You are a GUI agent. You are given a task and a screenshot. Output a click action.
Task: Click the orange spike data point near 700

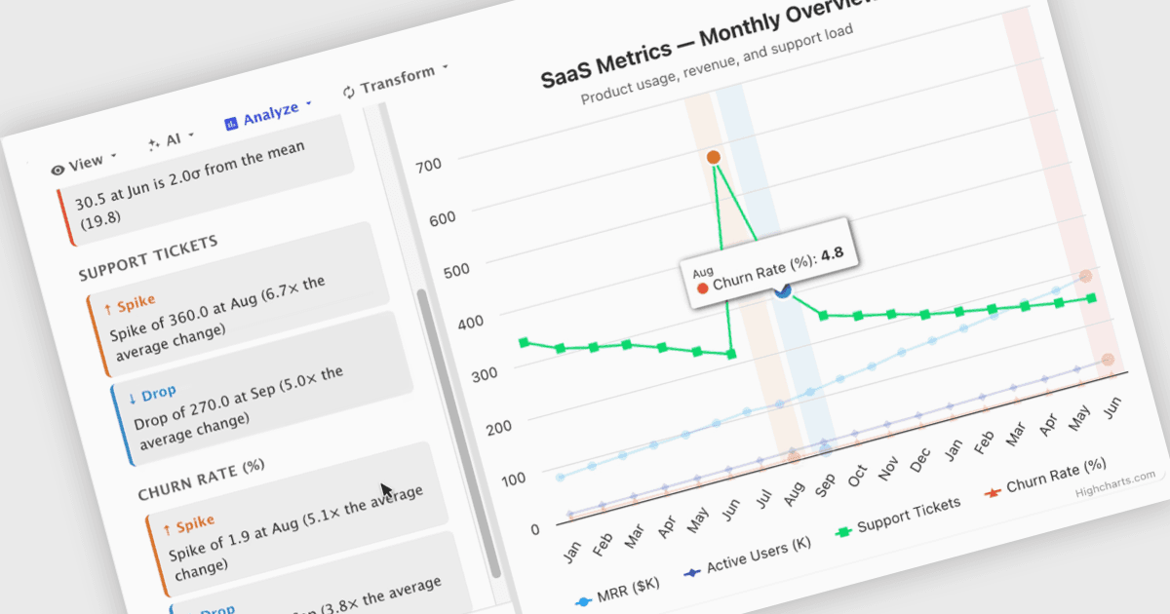point(714,157)
